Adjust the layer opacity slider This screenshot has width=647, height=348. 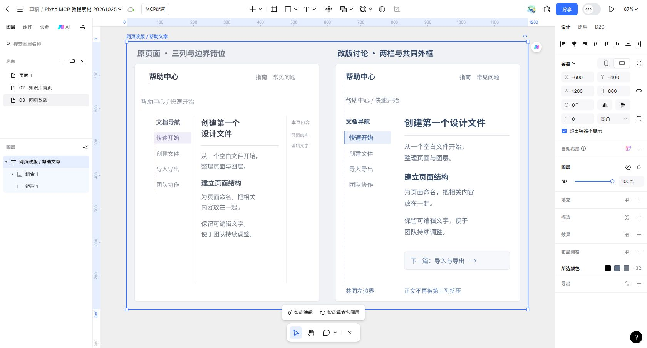[594, 181]
